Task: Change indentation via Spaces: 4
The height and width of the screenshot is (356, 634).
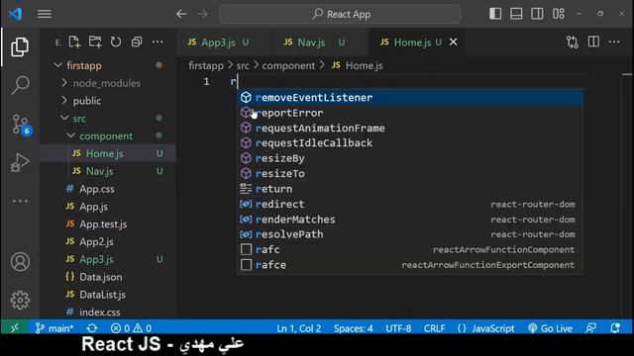Action: click(353, 328)
